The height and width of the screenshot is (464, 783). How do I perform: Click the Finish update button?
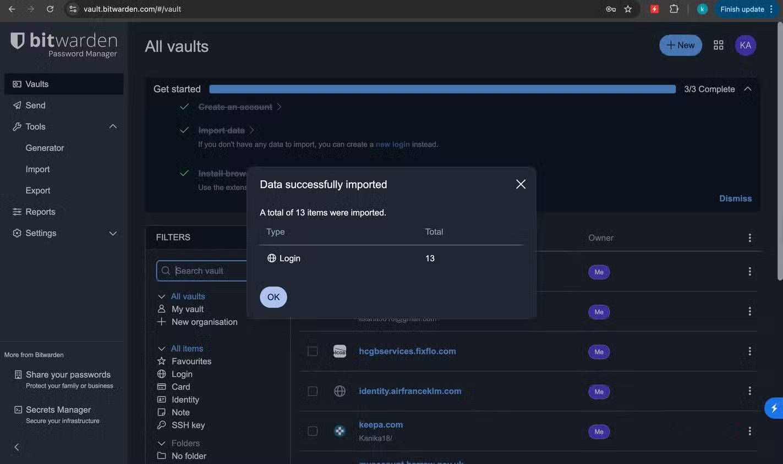747,9
